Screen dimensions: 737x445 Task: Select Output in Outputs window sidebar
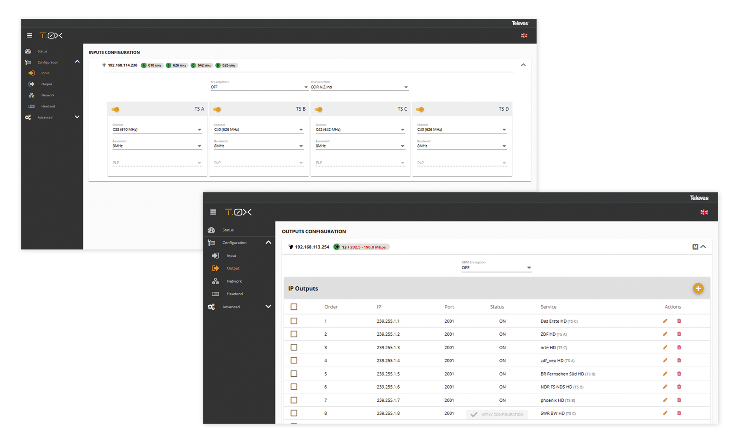pyautogui.click(x=233, y=268)
